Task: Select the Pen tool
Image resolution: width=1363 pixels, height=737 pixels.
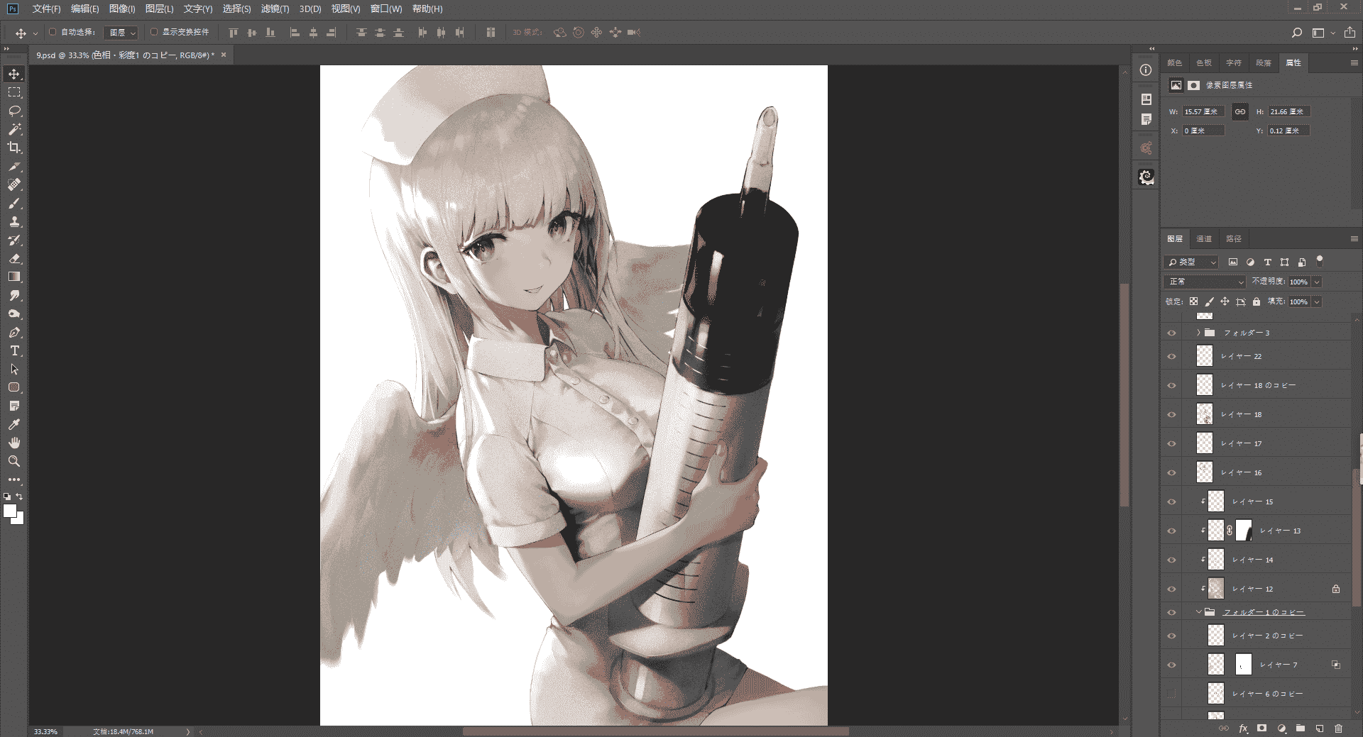Action: (14, 332)
